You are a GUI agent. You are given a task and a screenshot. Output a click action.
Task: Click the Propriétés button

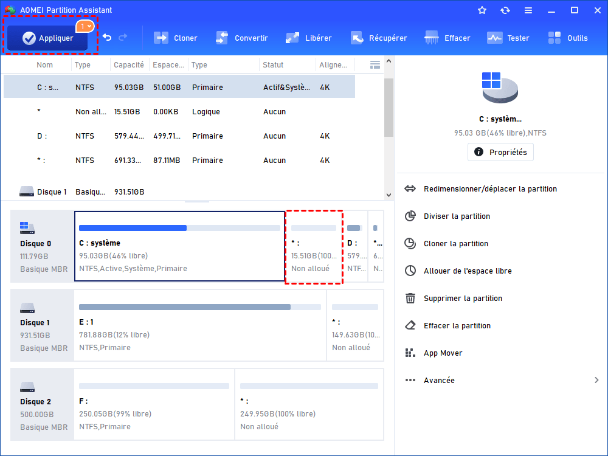pos(500,152)
